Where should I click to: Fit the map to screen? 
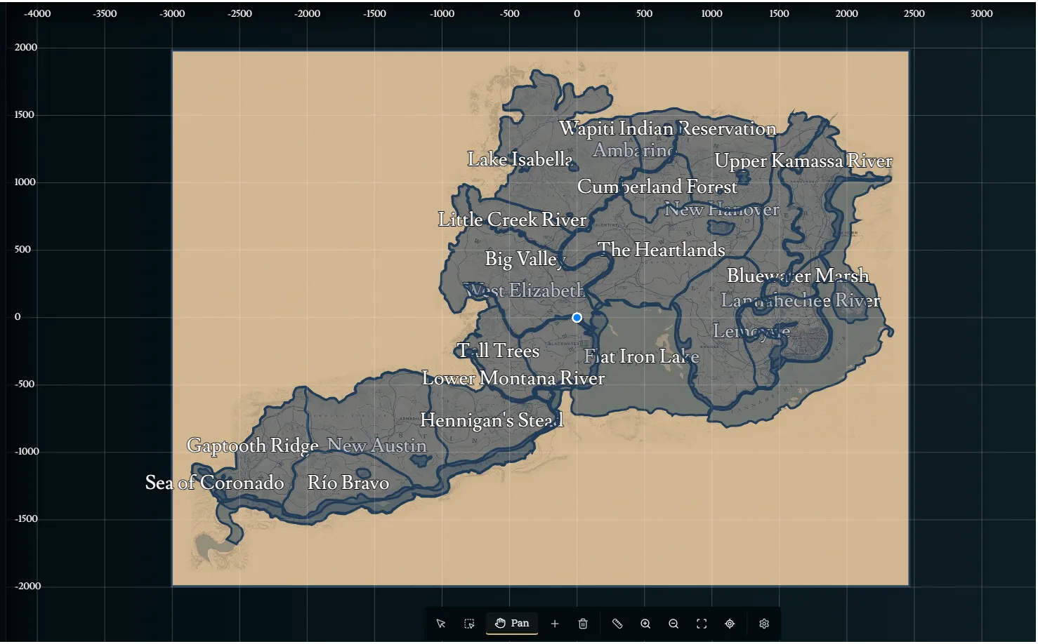click(701, 624)
